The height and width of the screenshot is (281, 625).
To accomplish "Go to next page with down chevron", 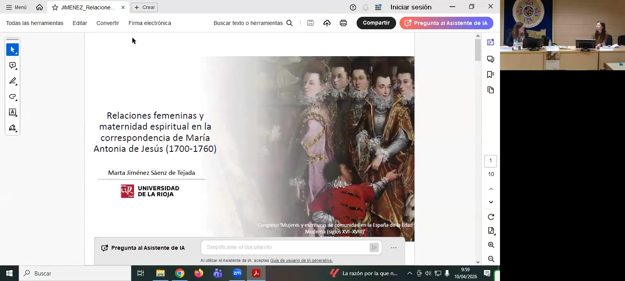I will coord(491,202).
